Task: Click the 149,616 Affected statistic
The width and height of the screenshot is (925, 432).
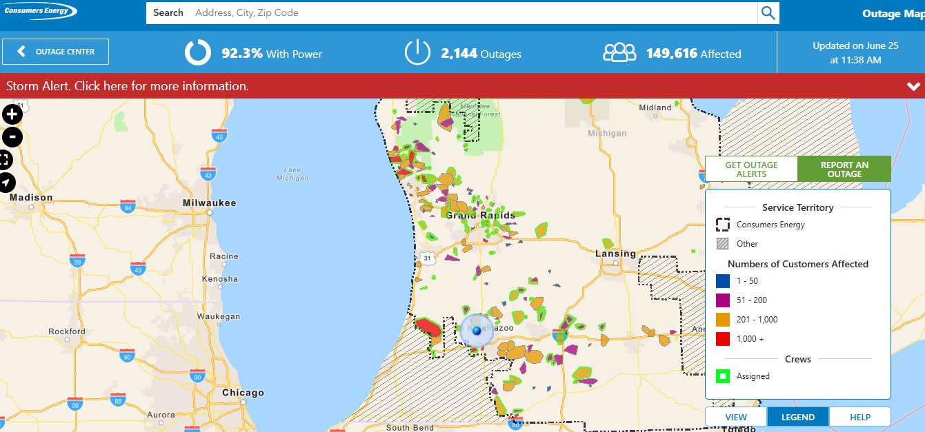Action: (694, 53)
